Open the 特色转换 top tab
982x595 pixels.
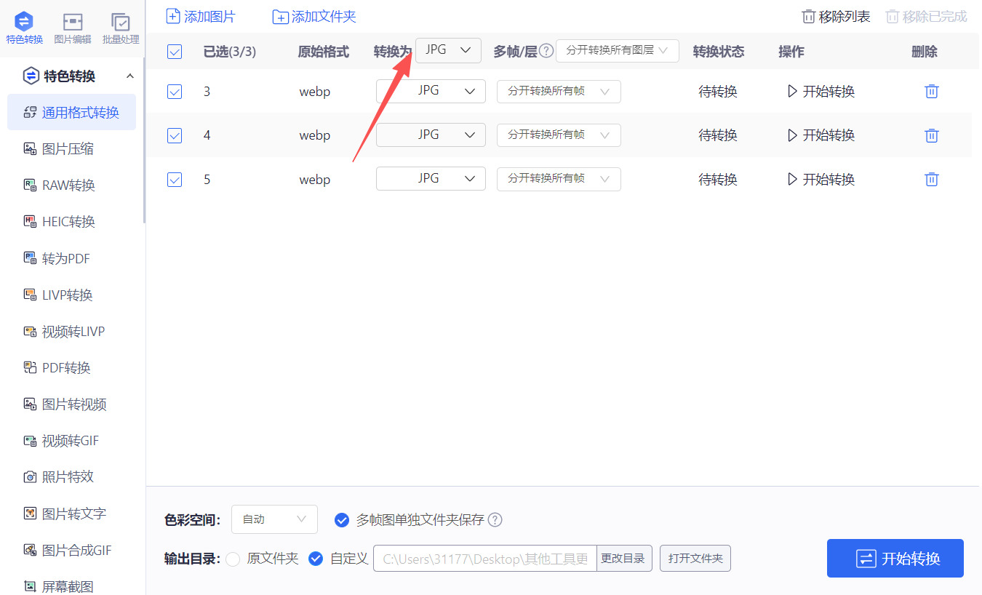point(24,28)
